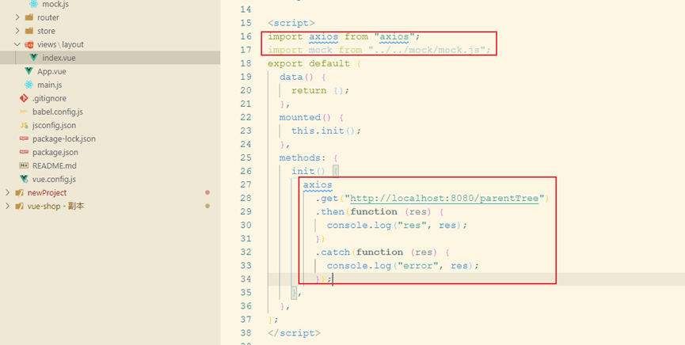The image size is (685, 345).
Task: Expand the store folder chevron
Action: [x=17, y=31]
